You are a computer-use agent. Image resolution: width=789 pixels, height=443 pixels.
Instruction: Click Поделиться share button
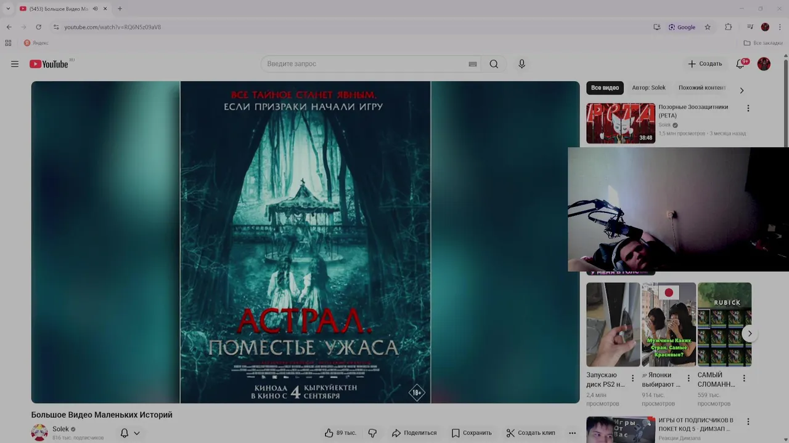click(414, 433)
